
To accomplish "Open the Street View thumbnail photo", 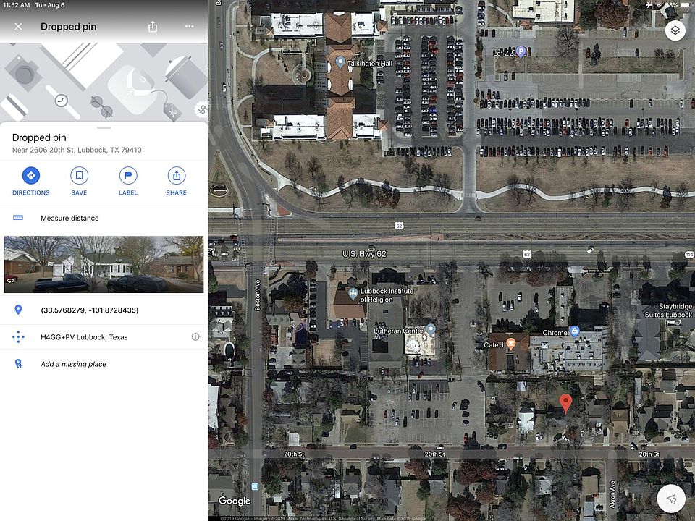I will tap(104, 264).
